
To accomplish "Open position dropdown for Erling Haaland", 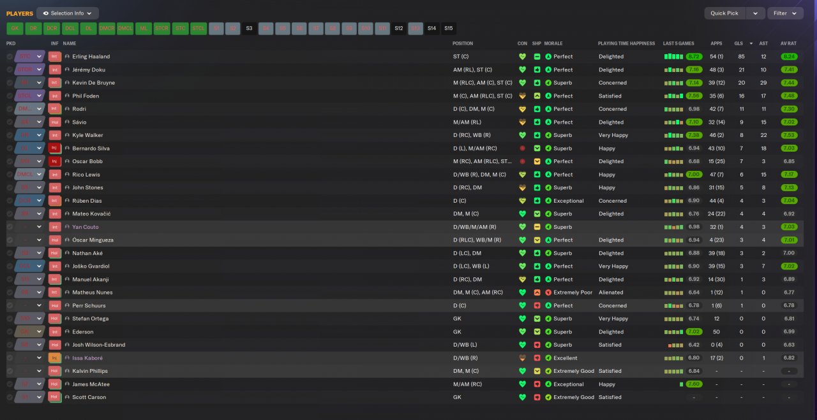I will click(39, 57).
